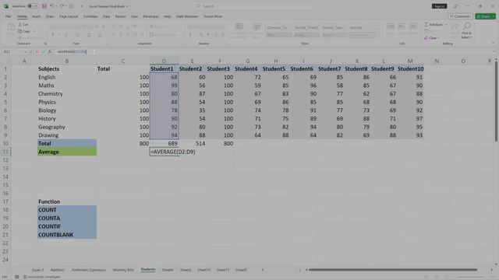Open the Number format combo box

tap(206, 26)
